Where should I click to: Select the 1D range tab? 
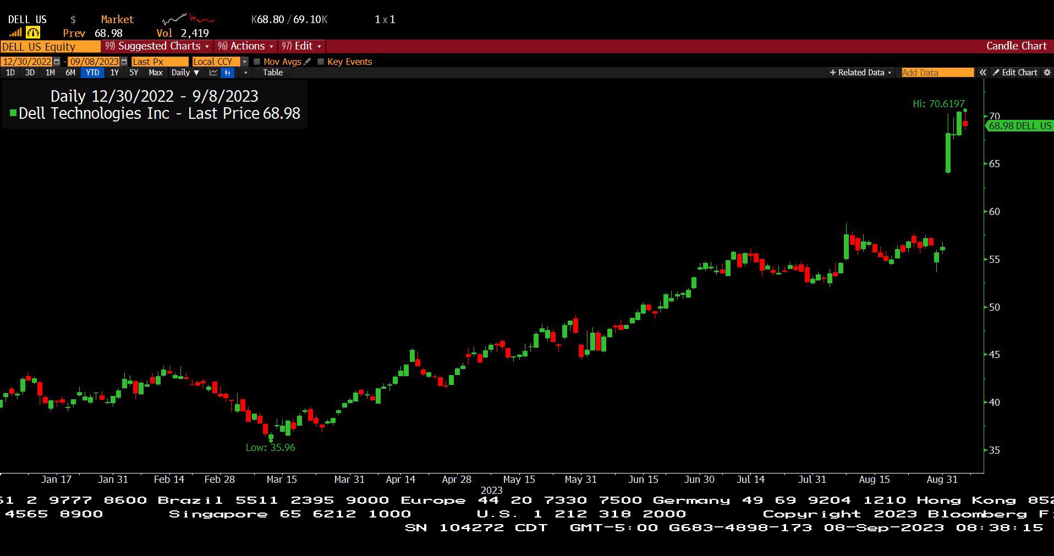click(10, 73)
